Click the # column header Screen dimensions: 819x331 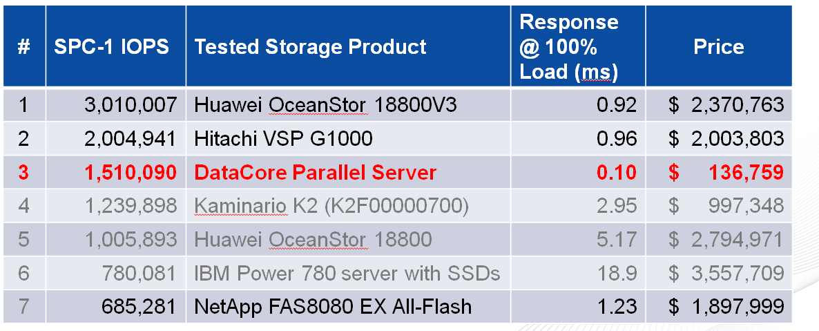[x=23, y=47]
